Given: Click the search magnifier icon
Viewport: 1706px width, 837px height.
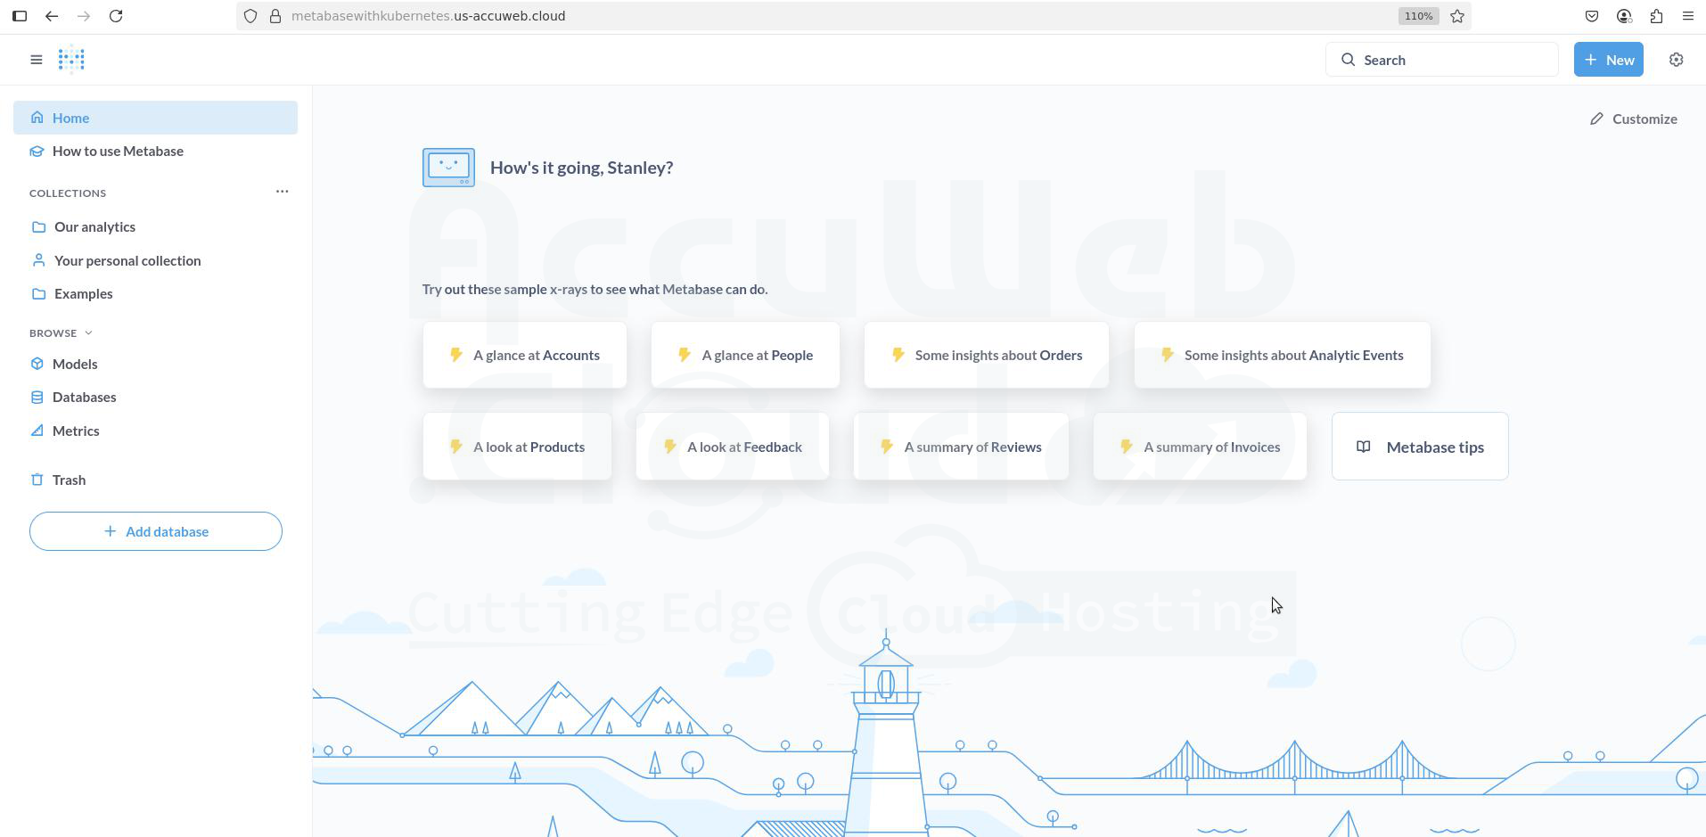Looking at the screenshot, I should (1348, 60).
